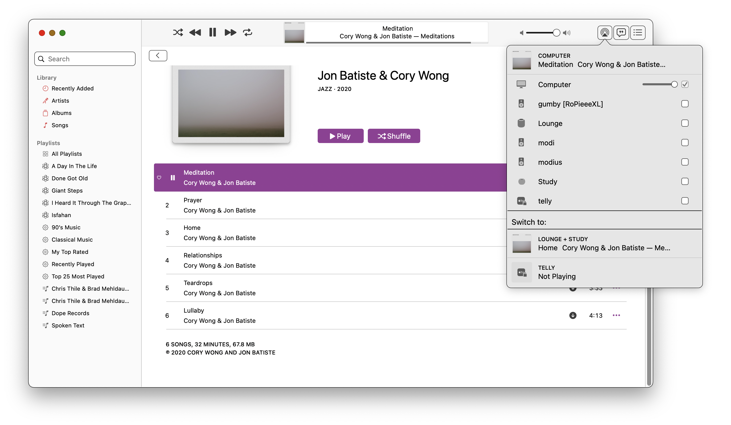Skip to the previous track
Viewport: 731px width, 425px height.
(x=195, y=32)
